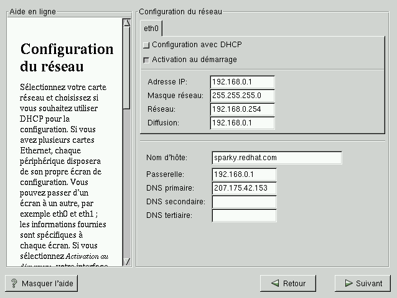Go back with the Retour button

tap(288, 284)
